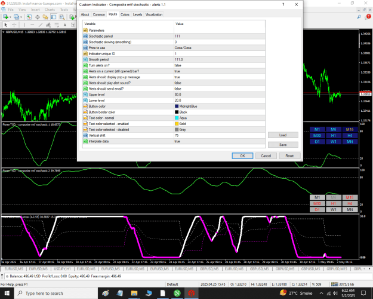This screenshot has height=299, width=373.
Task: Pick the Aqua text color swatch
Action: [x=177, y=118]
